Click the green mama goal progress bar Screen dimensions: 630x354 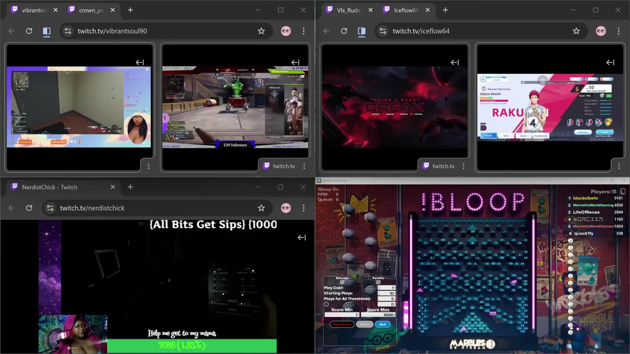pos(192,346)
